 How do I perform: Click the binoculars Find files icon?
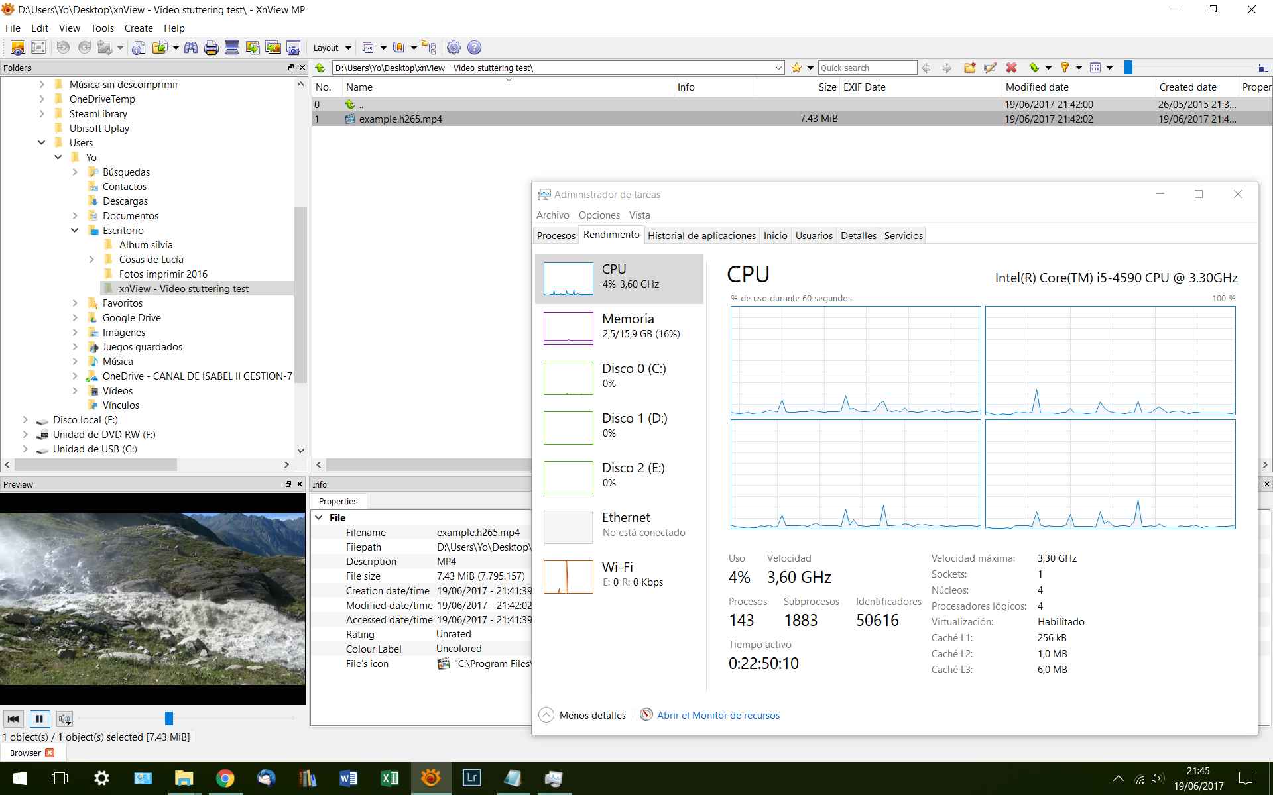click(x=191, y=48)
